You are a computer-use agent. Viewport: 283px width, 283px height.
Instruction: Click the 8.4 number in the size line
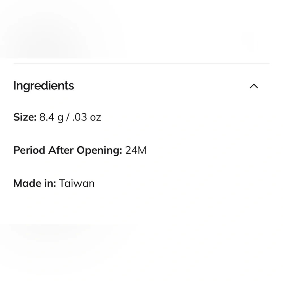(x=47, y=117)
